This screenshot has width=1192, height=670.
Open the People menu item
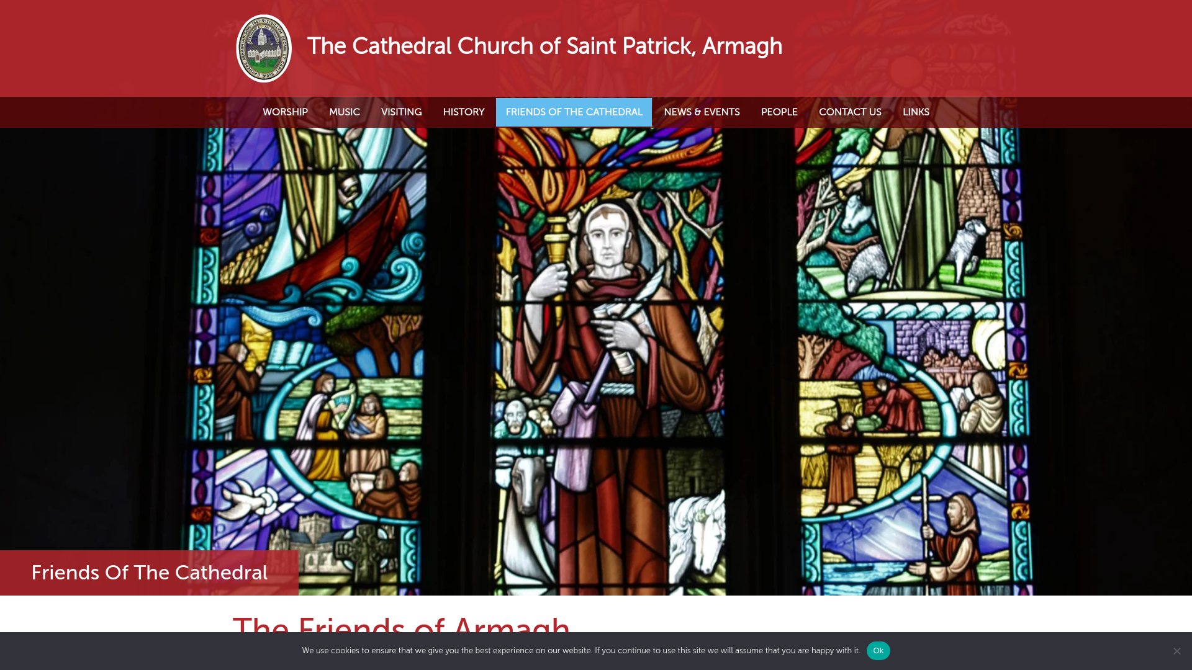tap(779, 112)
